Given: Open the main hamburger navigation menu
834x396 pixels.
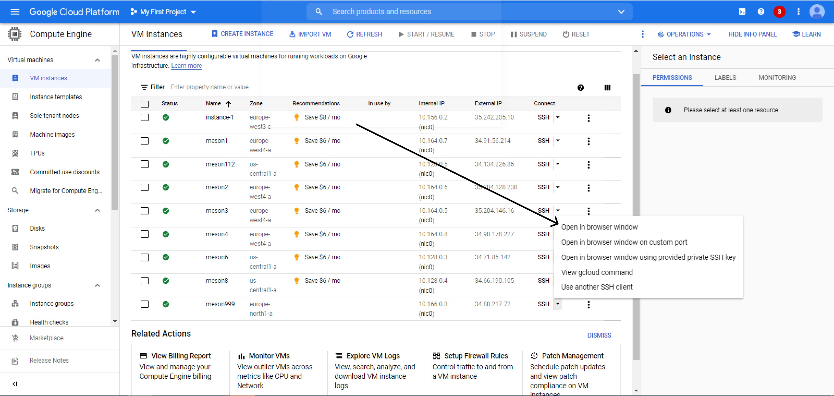Looking at the screenshot, I should [15, 12].
